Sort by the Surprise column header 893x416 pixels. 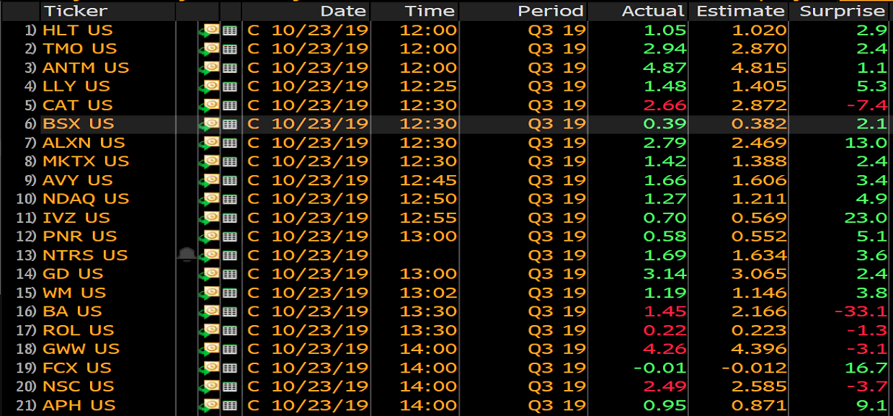(x=842, y=11)
